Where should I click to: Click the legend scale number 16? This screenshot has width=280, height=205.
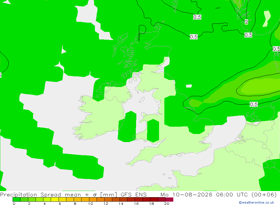coord(136,204)
